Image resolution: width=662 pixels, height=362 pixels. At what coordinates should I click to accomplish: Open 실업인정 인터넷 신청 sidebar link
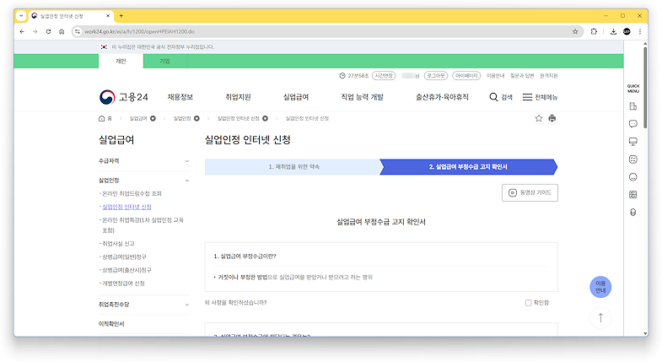pyautogui.click(x=126, y=207)
